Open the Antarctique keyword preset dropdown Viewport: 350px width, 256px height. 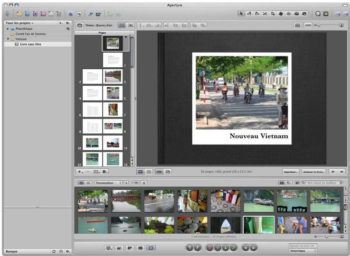click(x=303, y=251)
